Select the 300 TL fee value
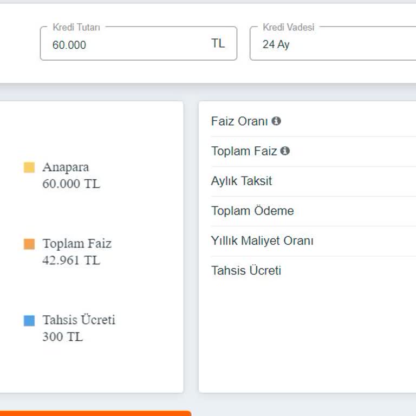Image resolution: width=416 pixels, height=416 pixels. pos(63,336)
